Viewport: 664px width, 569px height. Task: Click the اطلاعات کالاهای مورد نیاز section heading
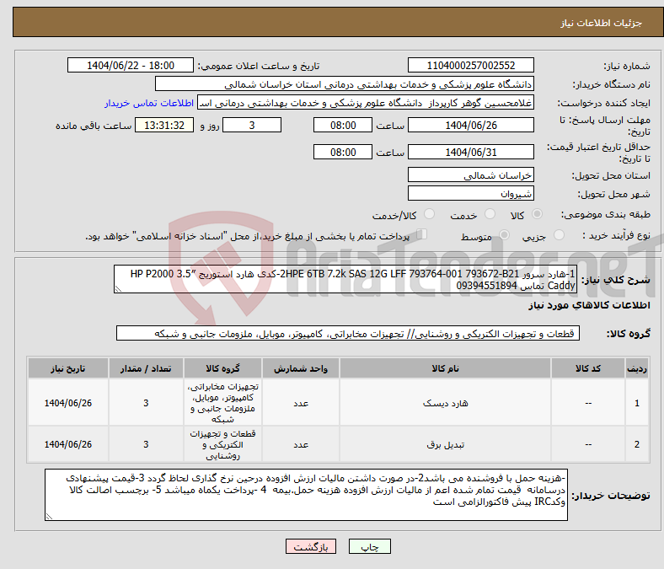[x=589, y=305]
